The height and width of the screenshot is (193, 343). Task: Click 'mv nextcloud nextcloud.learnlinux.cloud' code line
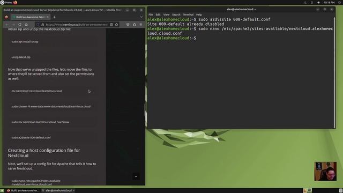[x=37, y=91]
